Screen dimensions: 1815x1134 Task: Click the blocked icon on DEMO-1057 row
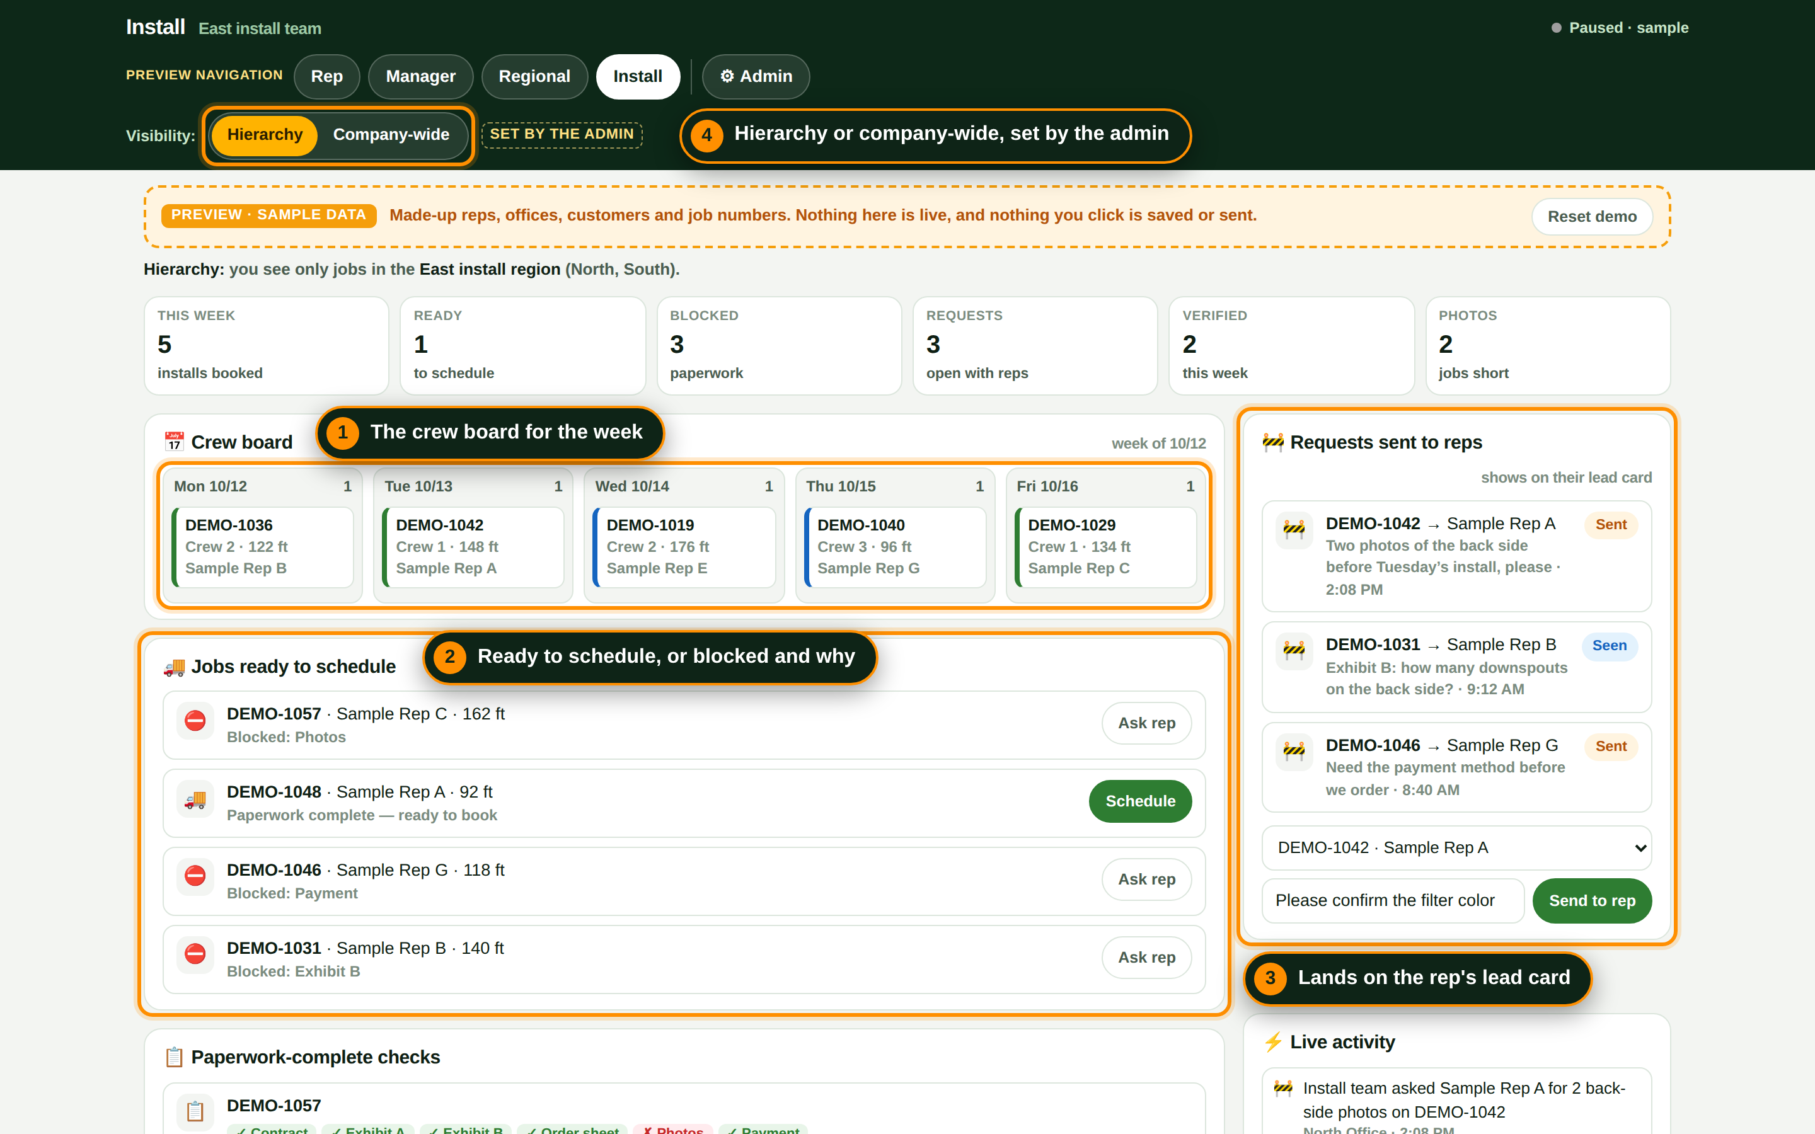pos(195,721)
